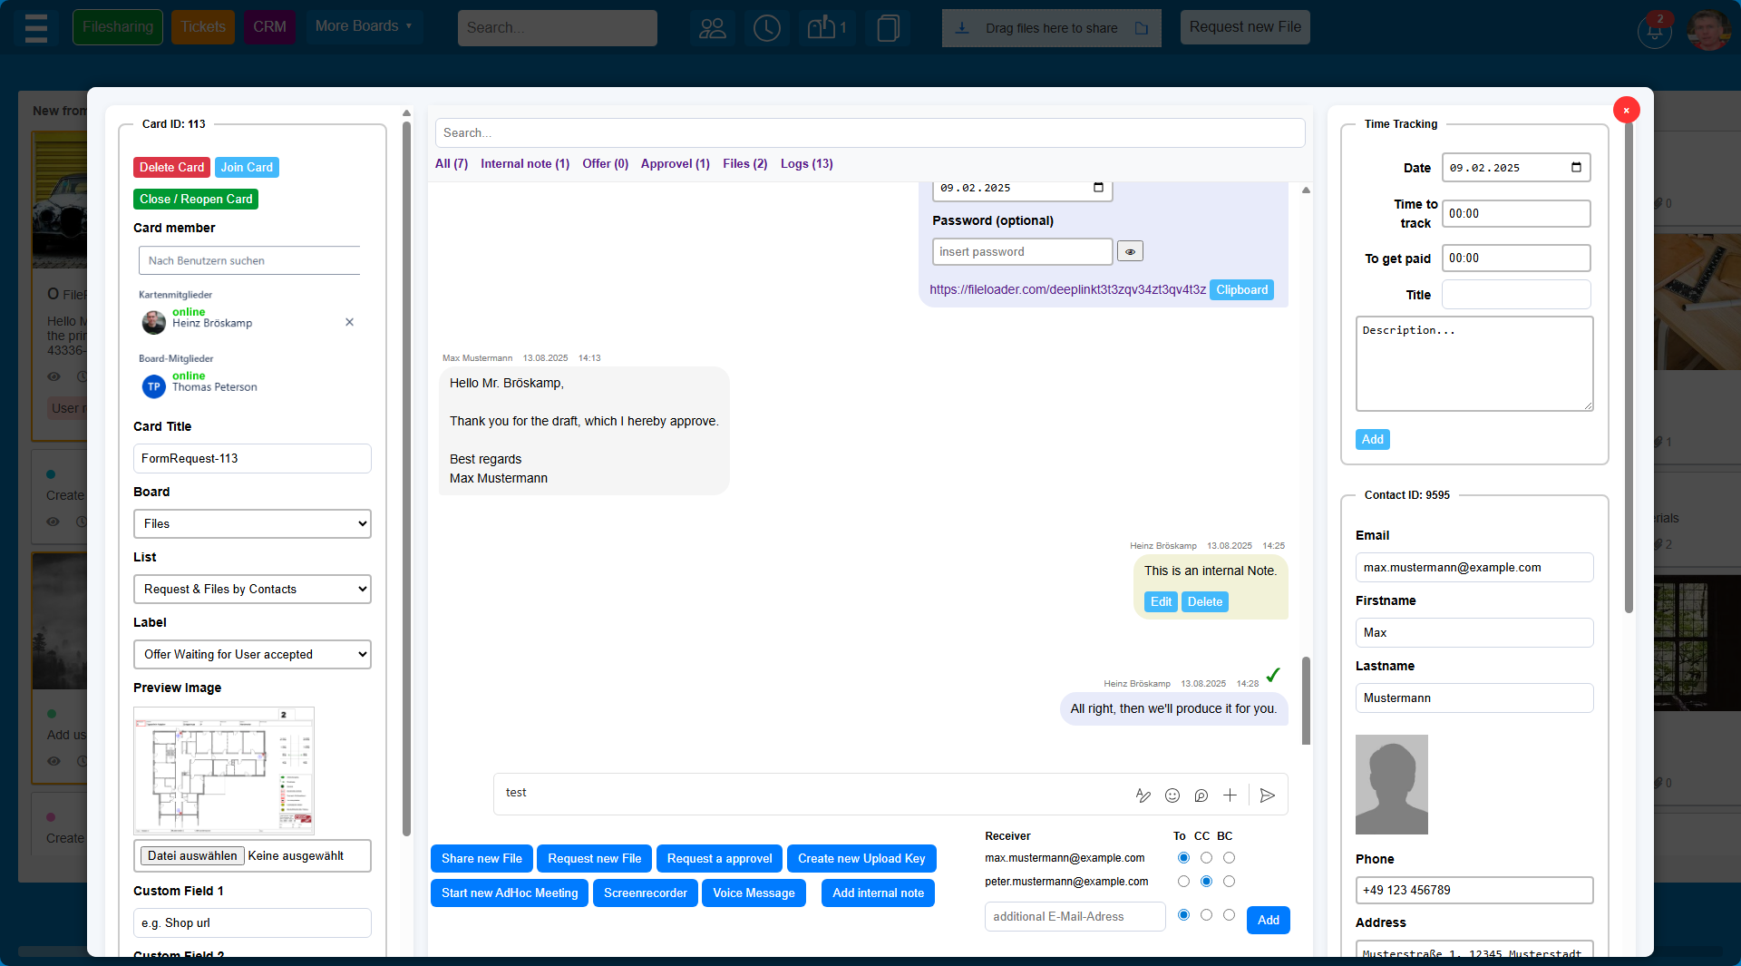Screen dimensions: 1741x966
Task: Click the Request a approvel button
Action: click(x=719, y=858)
